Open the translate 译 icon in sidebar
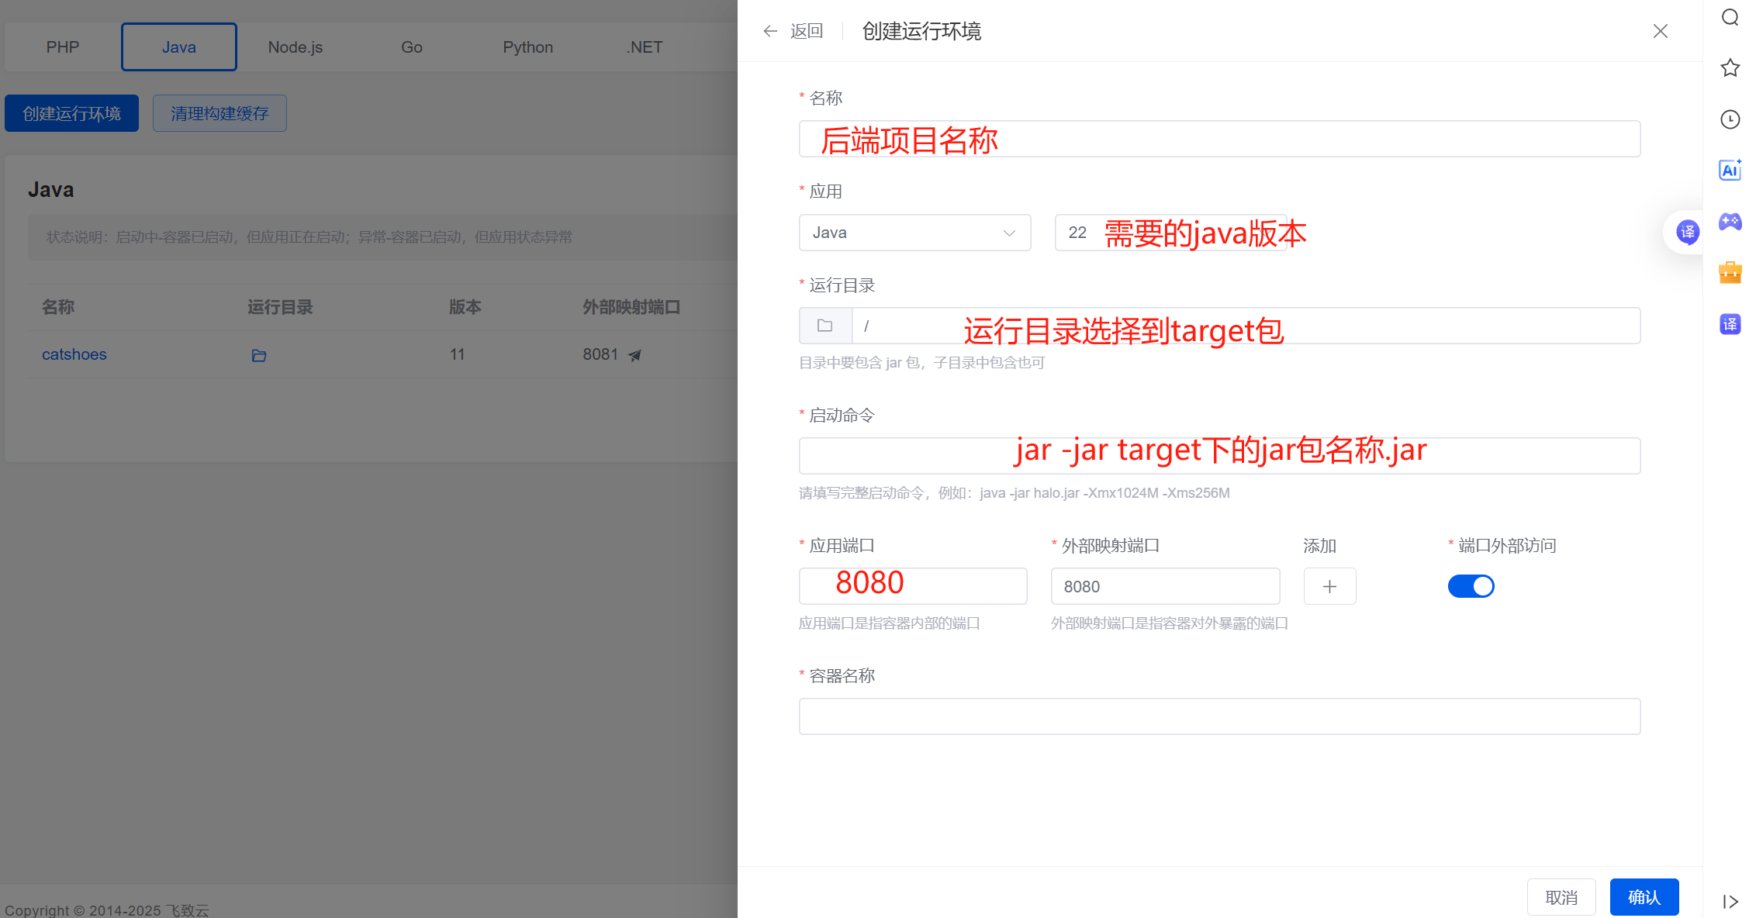This screenshot has width=1756, height=918. click(x=1730, y=324)
